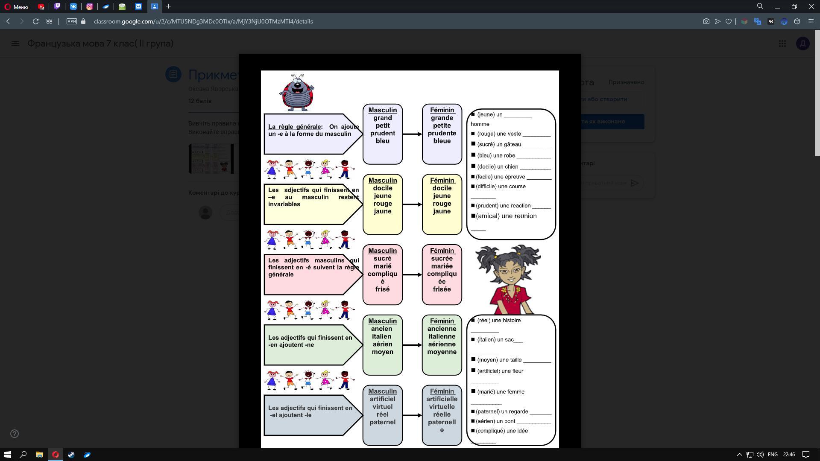Open File Explorer from the taskbar
This screenshot has width=820, height=461.
(x=39, y=455)
